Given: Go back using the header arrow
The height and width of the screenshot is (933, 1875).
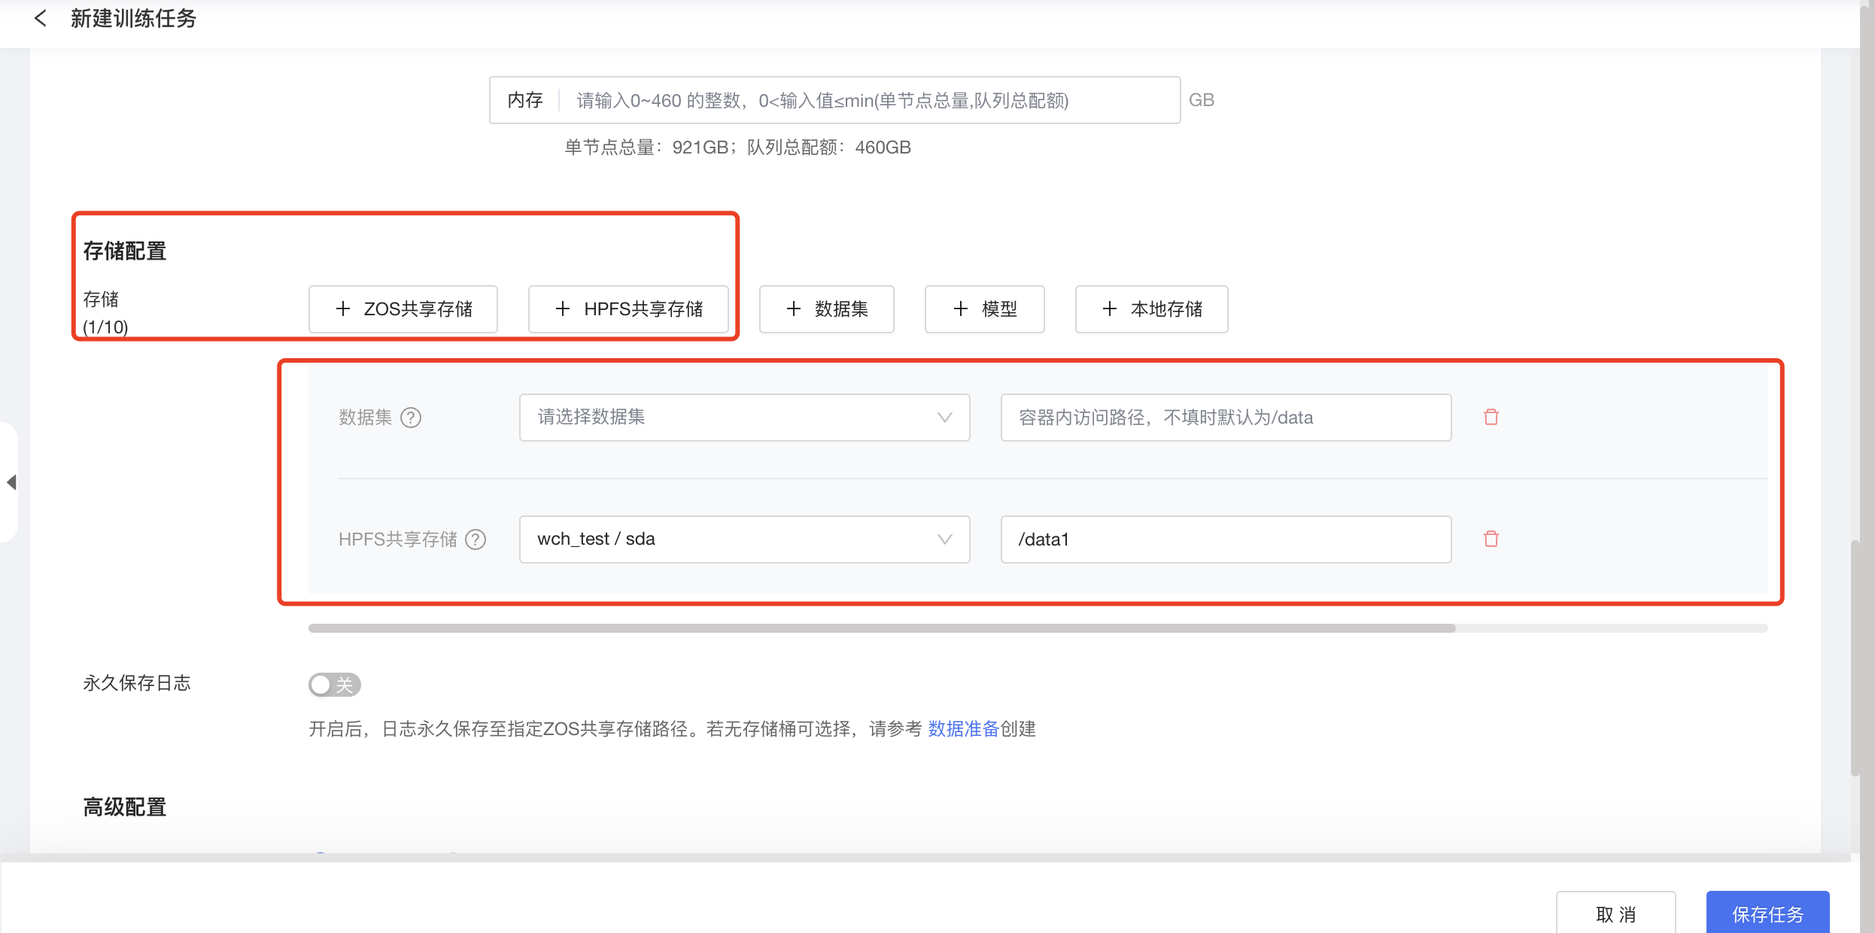Looking at the screenshot, I should click(x=41, y=18).
